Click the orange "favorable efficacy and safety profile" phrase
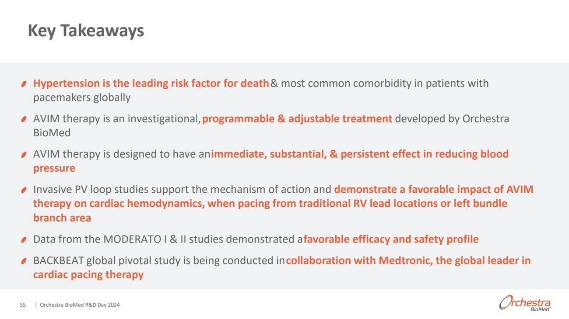569x319 pixels. (391, 239)
